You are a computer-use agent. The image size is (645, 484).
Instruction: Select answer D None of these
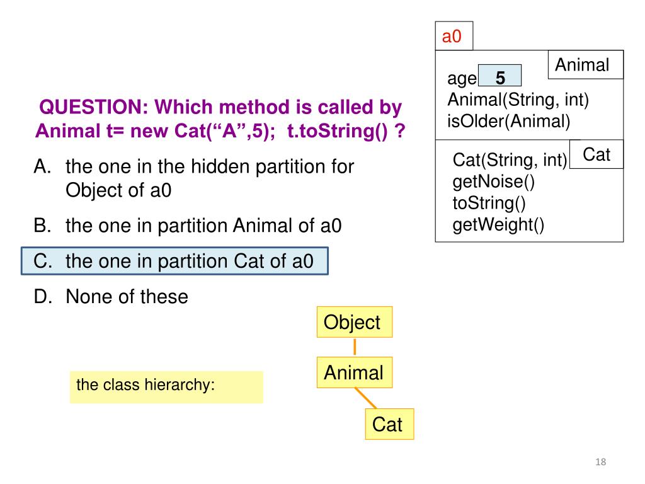pyautogui.click(x=111, y=296)
